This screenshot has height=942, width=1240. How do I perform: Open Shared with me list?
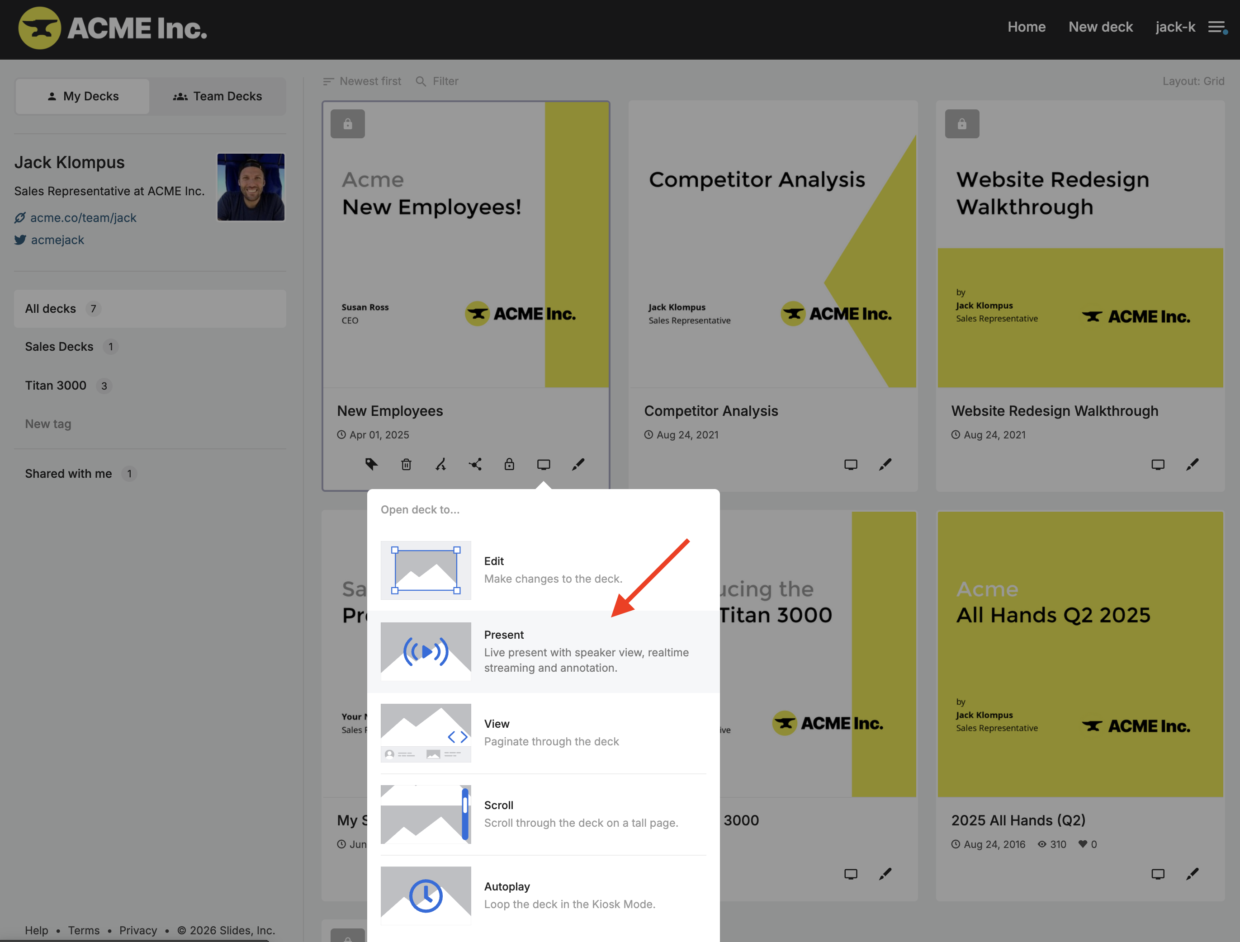pyautogui.click(x=150, y=474)
